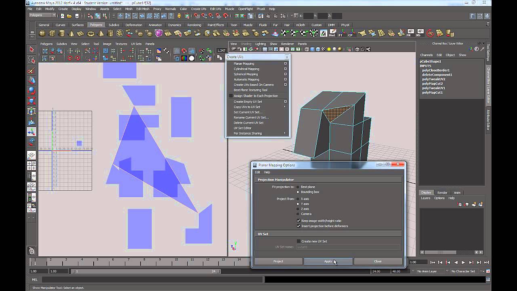Click UV editor RGB channels display icon
517x291 pixels.
tap(184, 58)
